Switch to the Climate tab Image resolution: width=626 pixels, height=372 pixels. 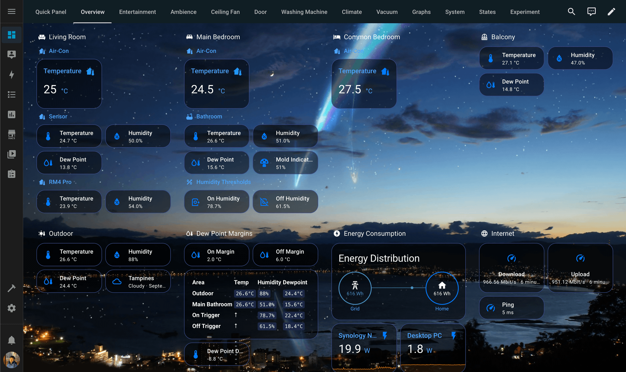click(351, 12)
